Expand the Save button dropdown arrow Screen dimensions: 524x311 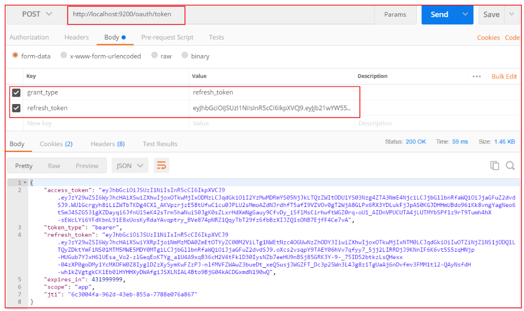click(511, 14)
